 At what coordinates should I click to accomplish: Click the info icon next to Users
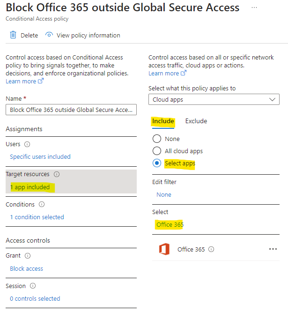(27, 144)
